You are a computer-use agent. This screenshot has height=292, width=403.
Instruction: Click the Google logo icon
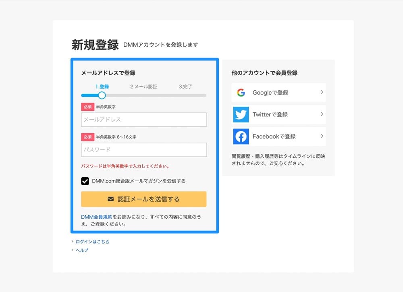[241, 93]
